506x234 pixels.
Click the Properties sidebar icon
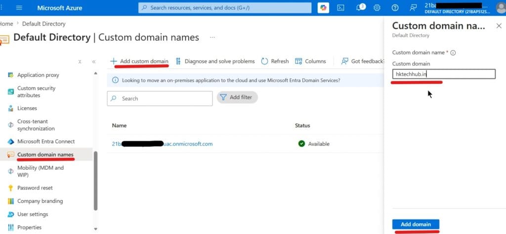click(11, 228)
